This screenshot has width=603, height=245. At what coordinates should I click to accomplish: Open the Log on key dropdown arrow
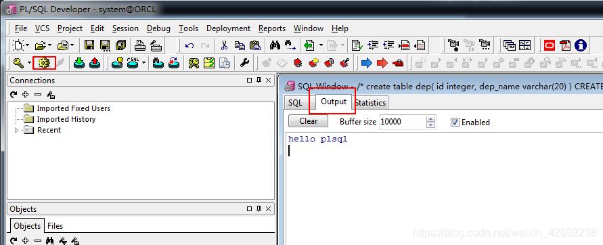tap(29, 63)
